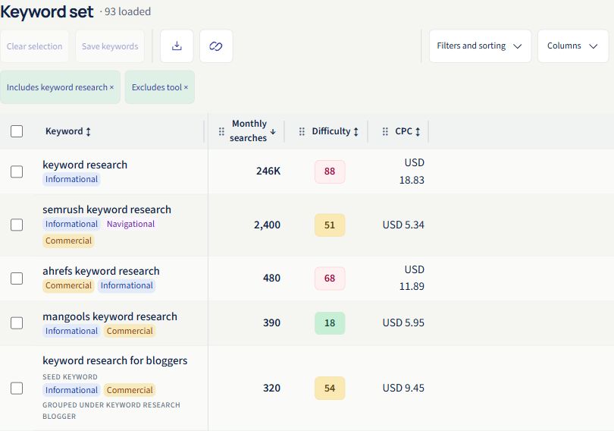The height and width of the screenshot is (431, 614).
Task: Click Commercial tag on semrush row
Action: pyautogui.click(x=68, y=241)
